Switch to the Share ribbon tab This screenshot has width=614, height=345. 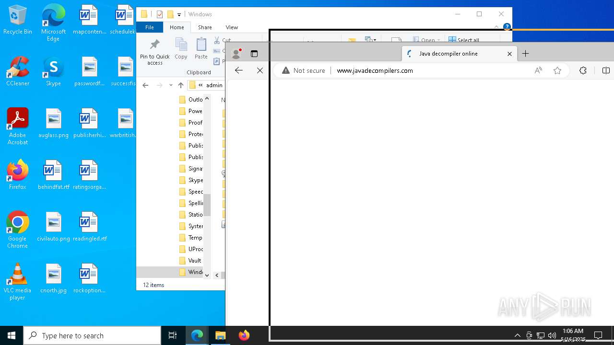pos(205,27)
